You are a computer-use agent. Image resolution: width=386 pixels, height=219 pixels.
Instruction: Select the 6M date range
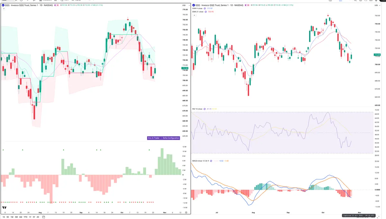(x=21, y=217)
